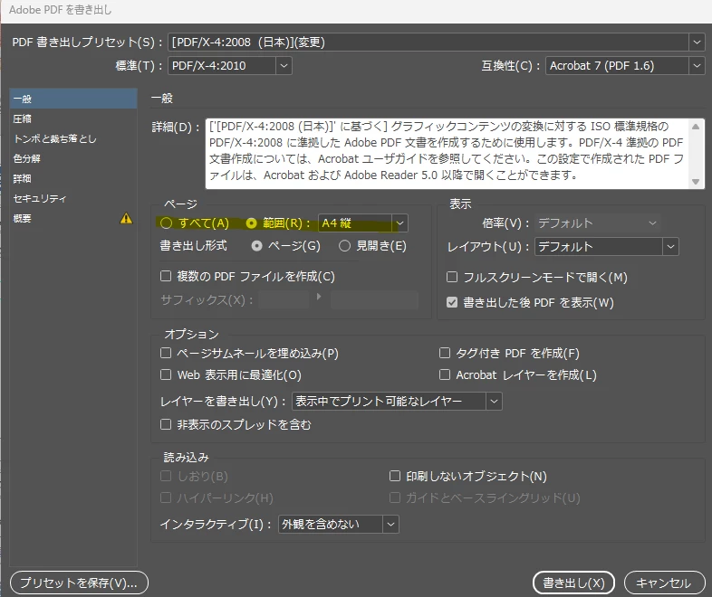Open トンボと裁ち落とし settings
The image size is (712, 597).
click(73, 138)
